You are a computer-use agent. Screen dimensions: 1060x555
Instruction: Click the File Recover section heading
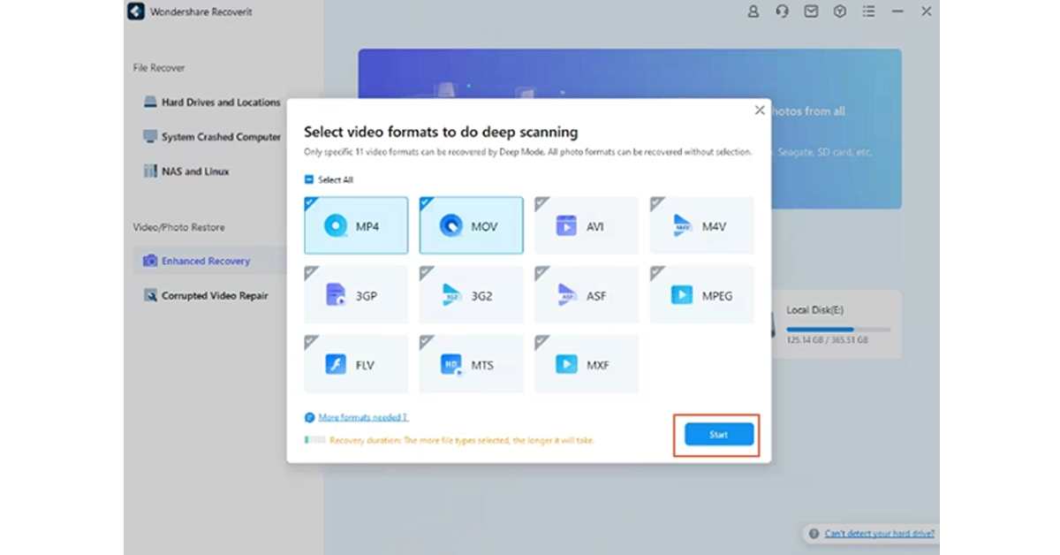[159, 68]
